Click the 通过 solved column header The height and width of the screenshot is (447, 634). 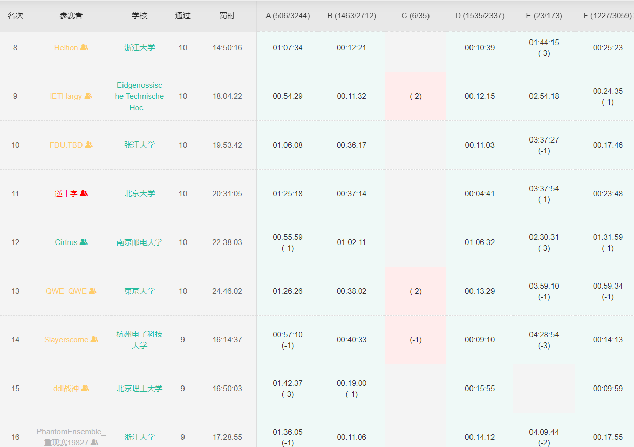click(182, 16)
